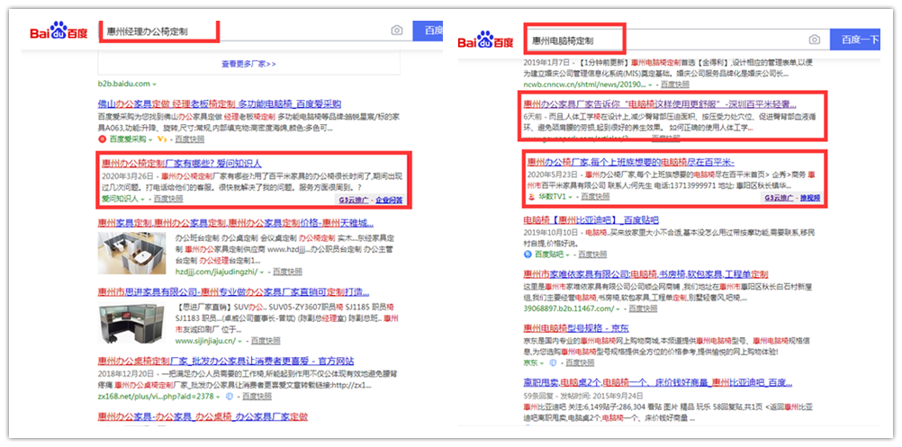Expand the 百度爱采购 source dropdown arrow
The width and height of the screenshot is (902, 447).
[150, 139]
